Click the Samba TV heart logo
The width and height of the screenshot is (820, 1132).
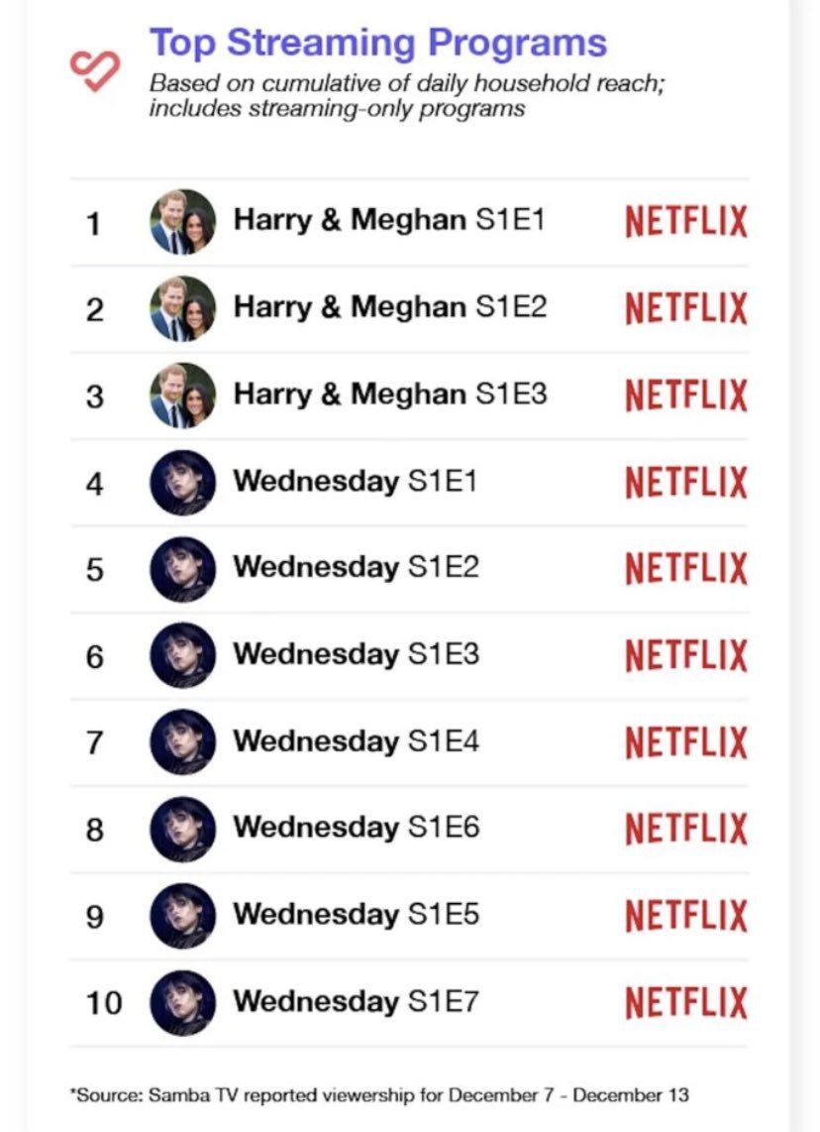[x=94, y=69]
